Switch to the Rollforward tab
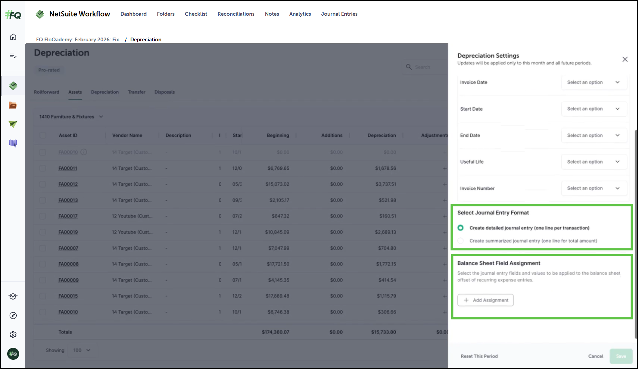Image resolution: width=638 pixels, height=369 pixels. [47, 92]
